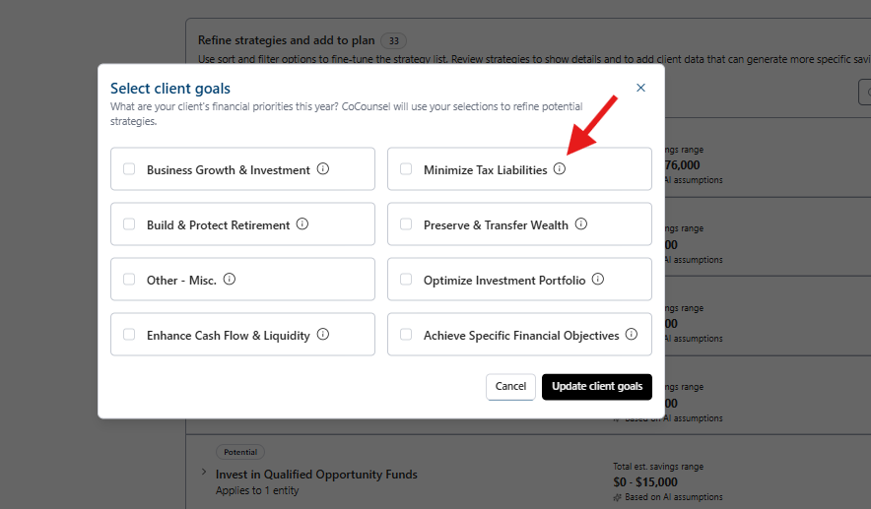Screen dimensions: 871x509
Task: Tick the Build & Protect Retirement checkbox
Action: [x=129, y=224]
